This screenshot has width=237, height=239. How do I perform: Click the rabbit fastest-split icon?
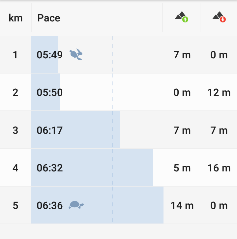76,54
